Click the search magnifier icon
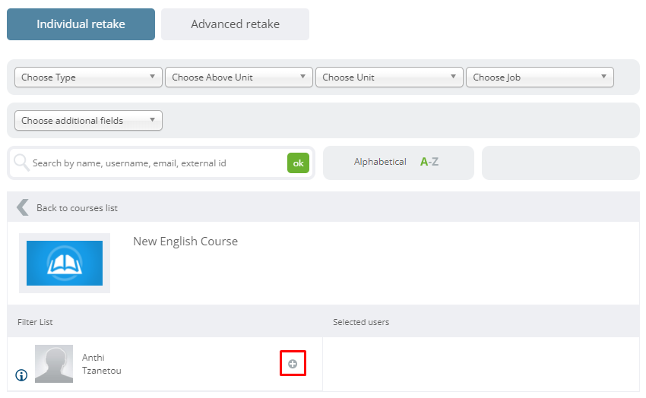 point(21,163)
